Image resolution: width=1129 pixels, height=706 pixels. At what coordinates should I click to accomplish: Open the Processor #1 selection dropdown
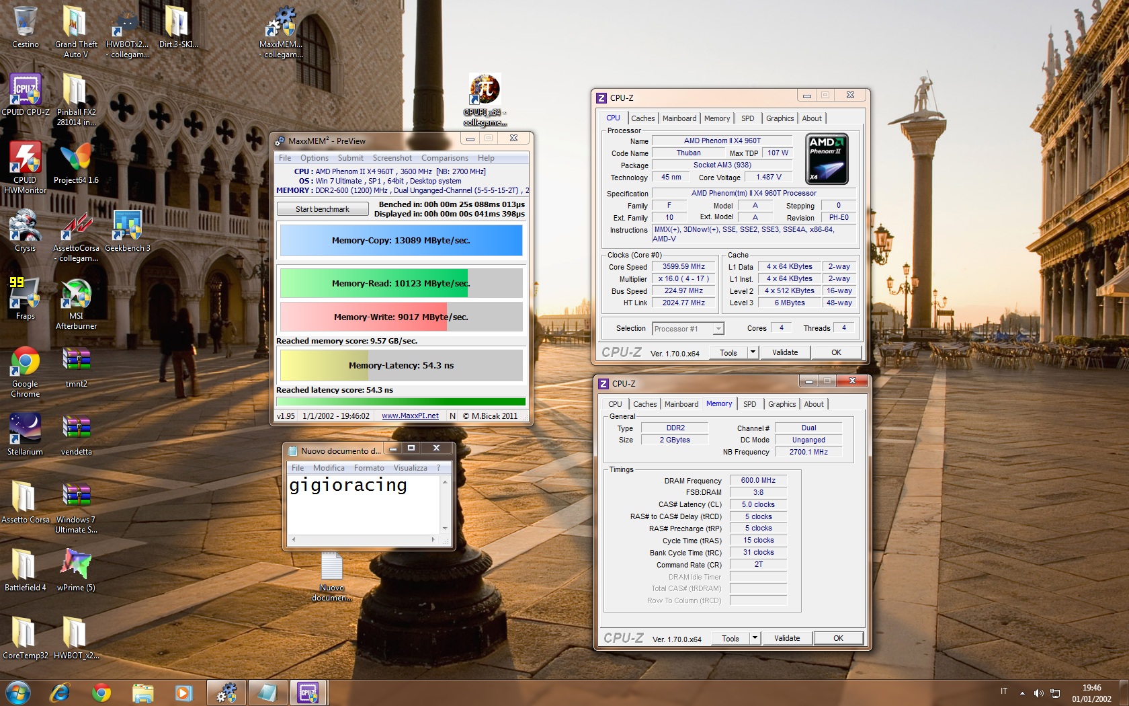[x=687, y=329]
